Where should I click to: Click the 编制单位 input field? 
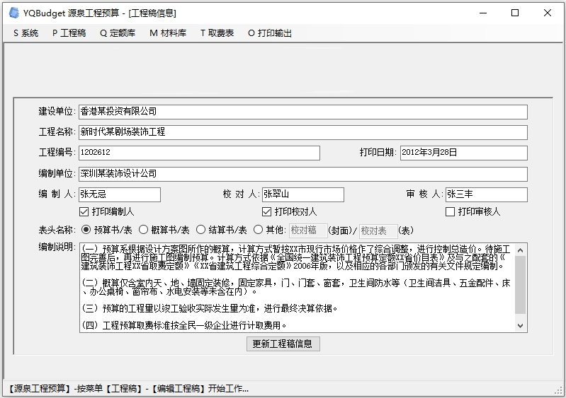[303, 174]
